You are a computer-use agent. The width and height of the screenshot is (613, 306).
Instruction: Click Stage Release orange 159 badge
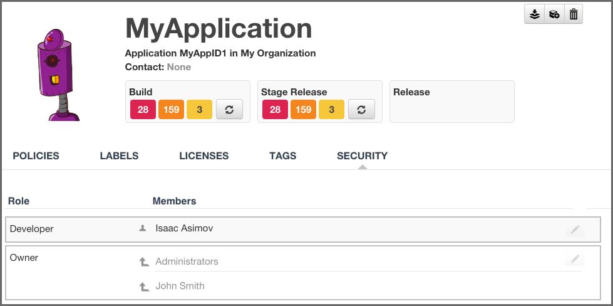(x=304, y=110)
